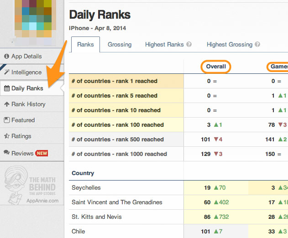Screen dimensions: 288x238
Task: Select Saint Vincent and The Grenadines row
Action: click(178, 202)
